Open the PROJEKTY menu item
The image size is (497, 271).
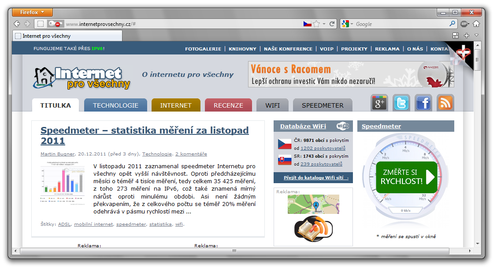354,49
